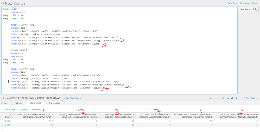Click the 'join type=outer' line in query
The height and width of the screenshot is (132, 260).
pyautogui.click(x=17, y=50)
